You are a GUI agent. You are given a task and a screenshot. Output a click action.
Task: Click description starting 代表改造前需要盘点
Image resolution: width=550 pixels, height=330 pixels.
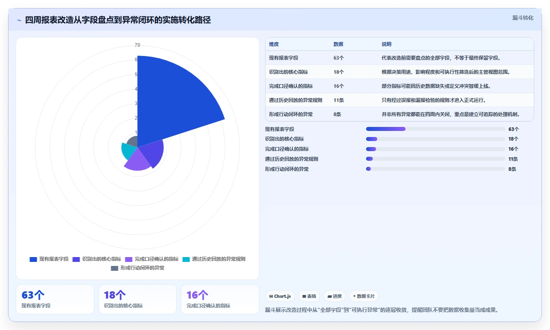441,58
